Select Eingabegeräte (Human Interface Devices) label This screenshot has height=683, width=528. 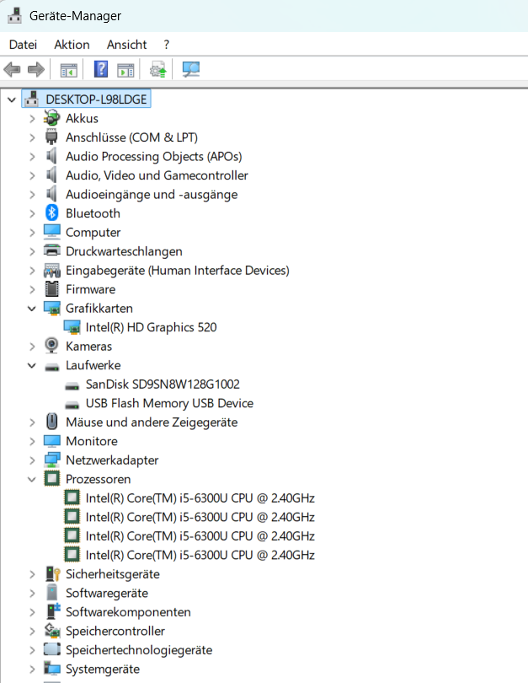tap(178, 270)
